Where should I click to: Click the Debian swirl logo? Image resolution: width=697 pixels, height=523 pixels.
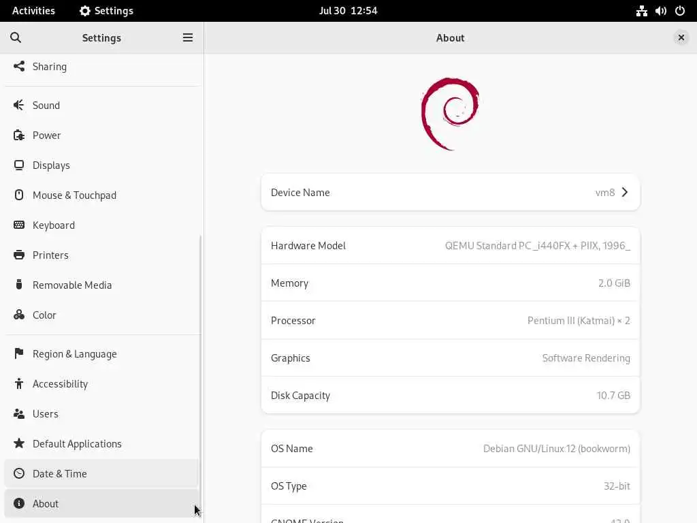(450, 114)
